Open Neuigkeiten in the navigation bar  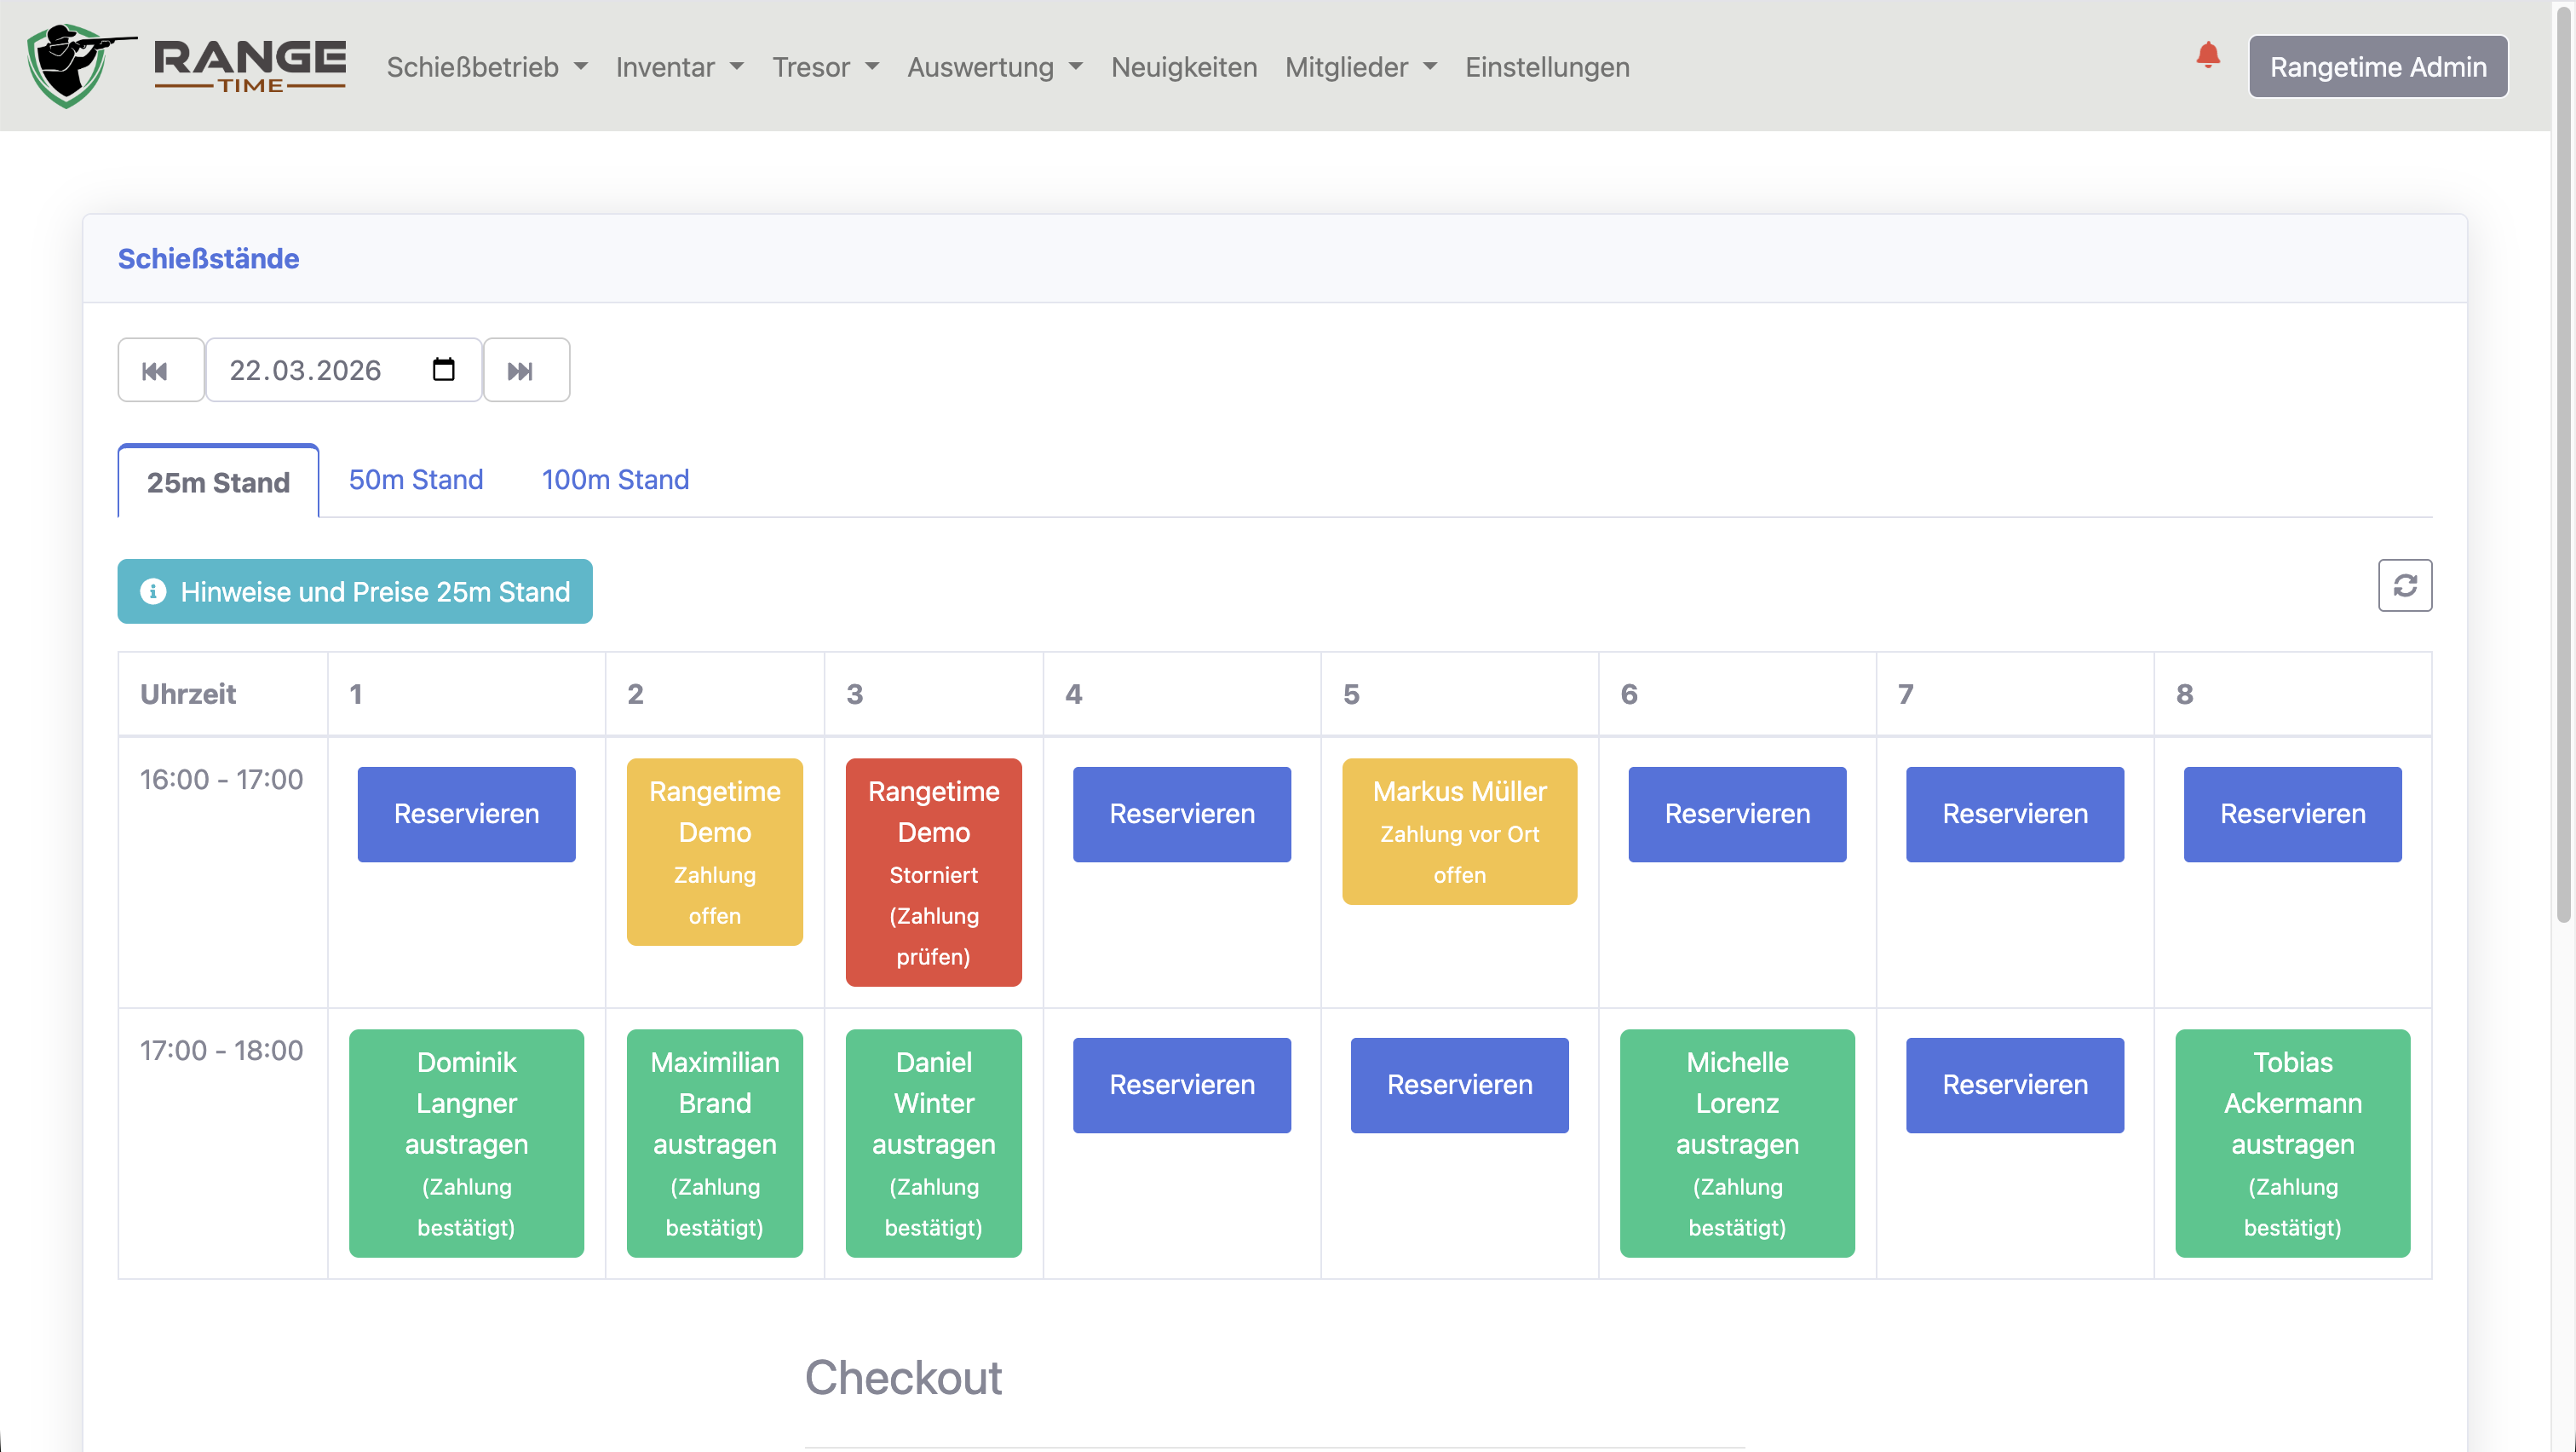1183,67
